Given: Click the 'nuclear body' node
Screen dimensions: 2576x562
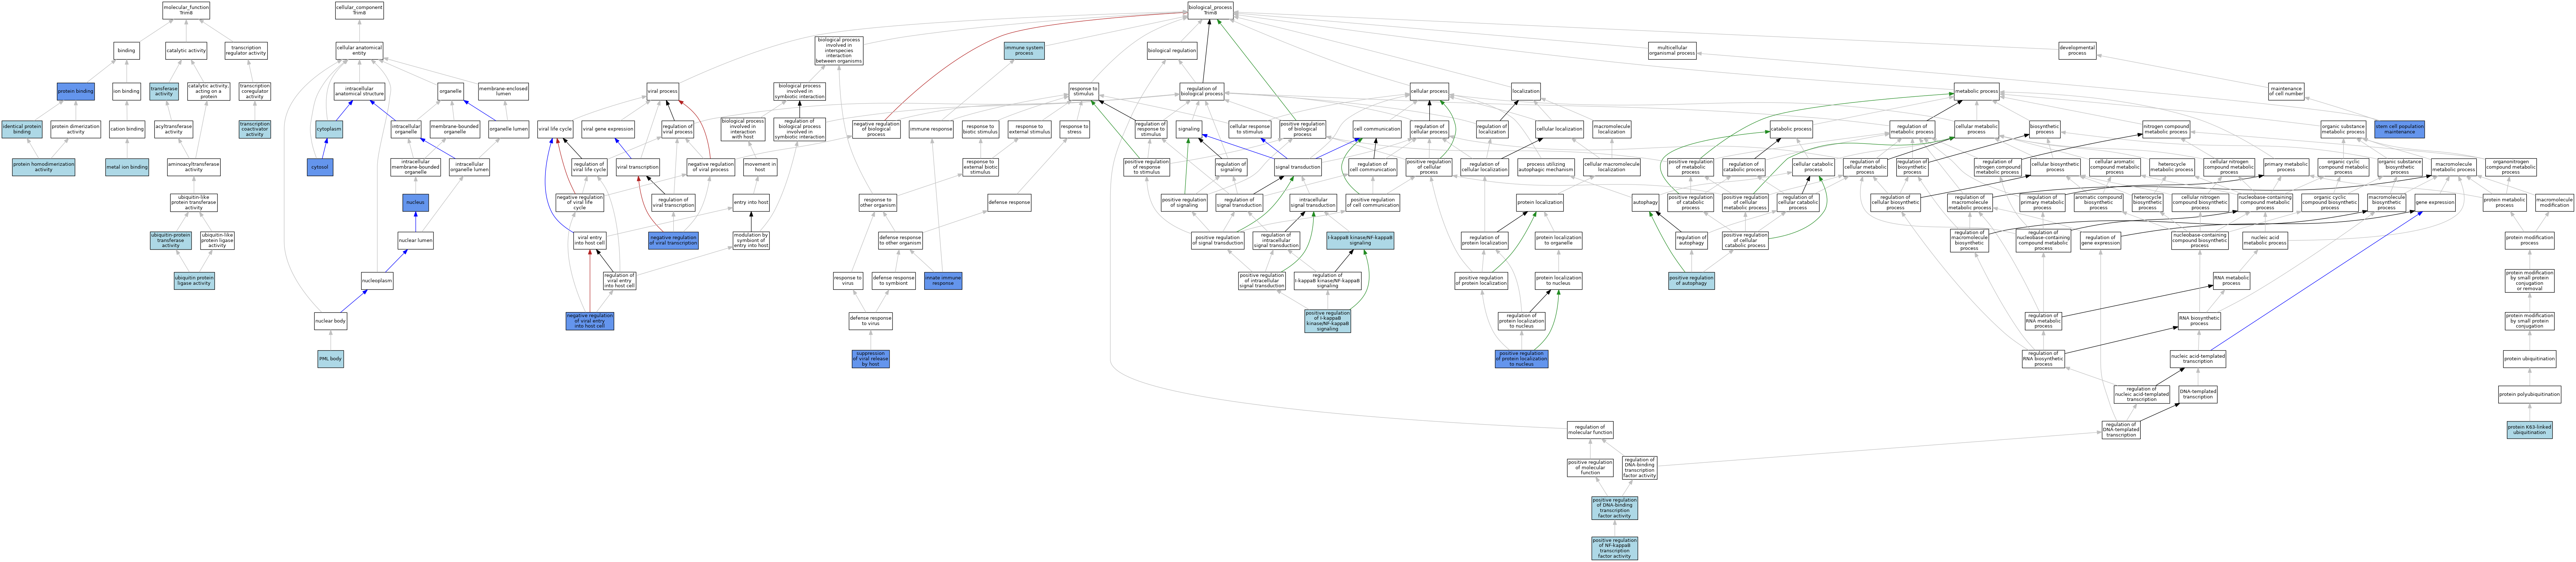Looking at the screenshot, I should click(x=331, y=320).
